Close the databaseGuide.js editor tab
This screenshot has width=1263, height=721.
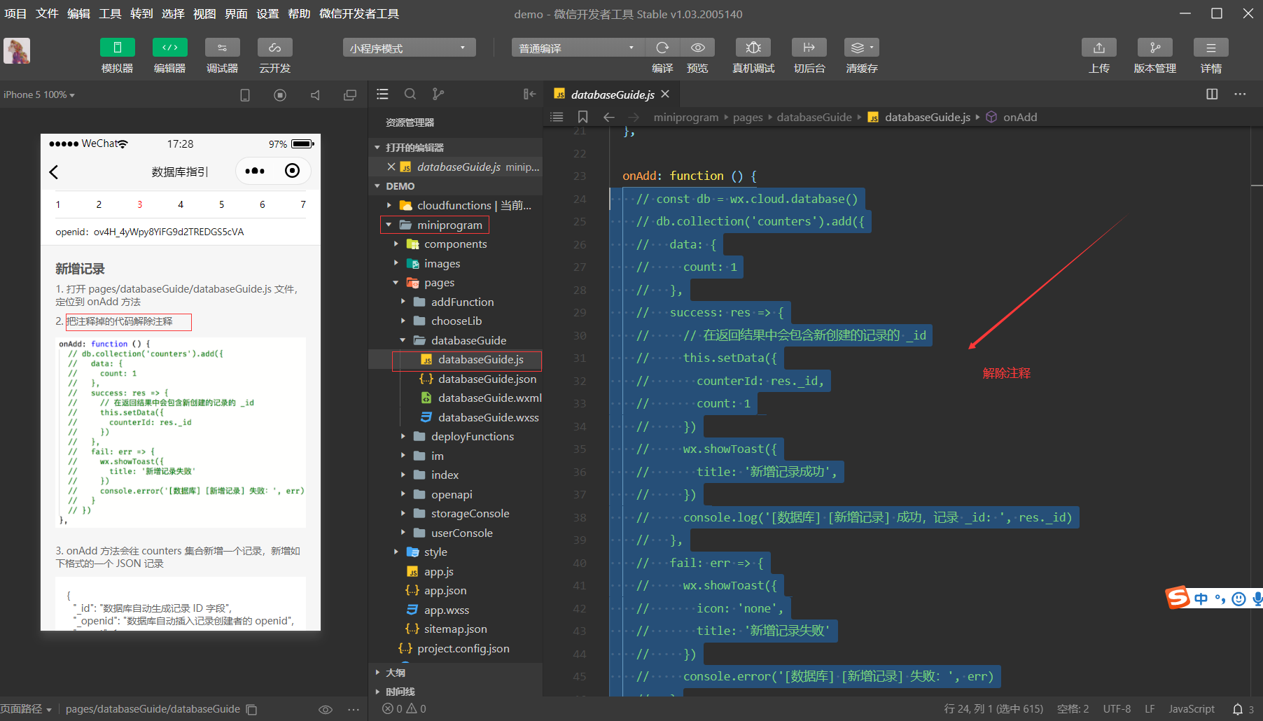[665, 94]
